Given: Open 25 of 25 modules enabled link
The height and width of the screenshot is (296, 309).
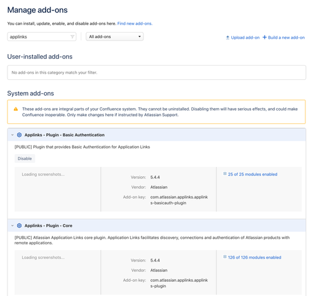Looking at the screenshot, I should (x=252, y=174).
